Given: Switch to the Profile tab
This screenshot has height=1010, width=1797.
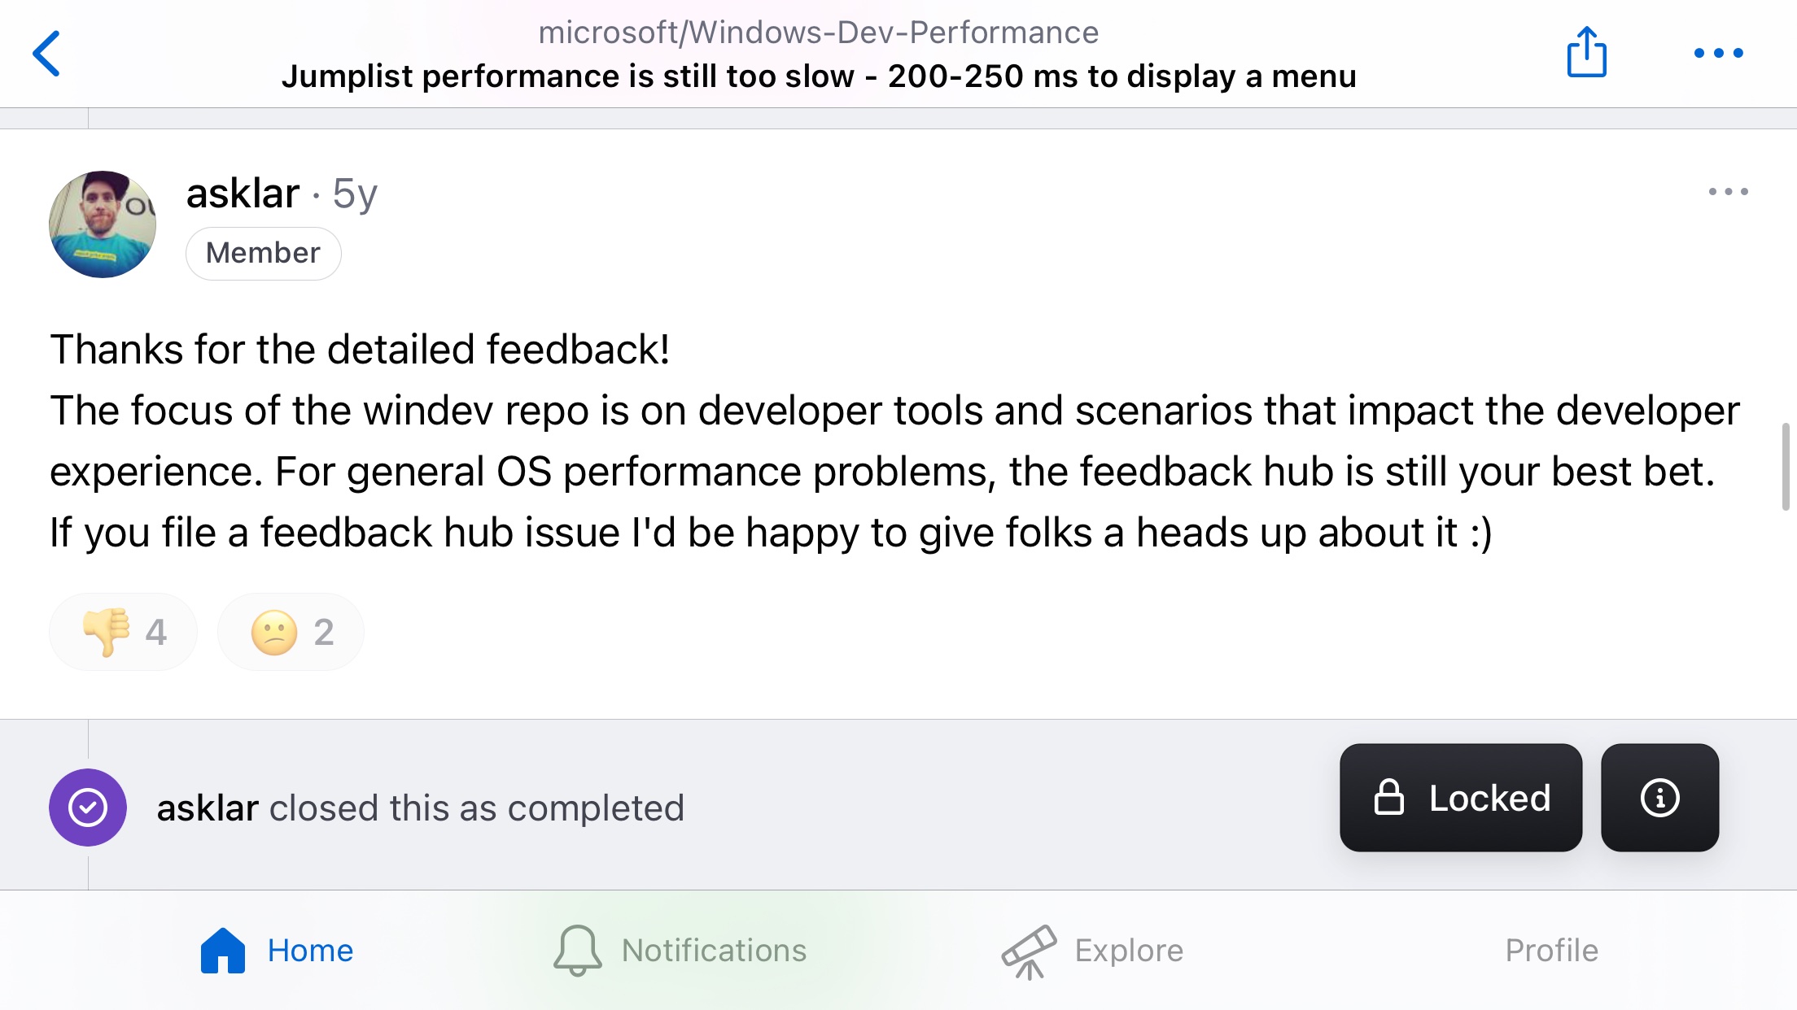Looking at the screenshot, I should 1551,950.
